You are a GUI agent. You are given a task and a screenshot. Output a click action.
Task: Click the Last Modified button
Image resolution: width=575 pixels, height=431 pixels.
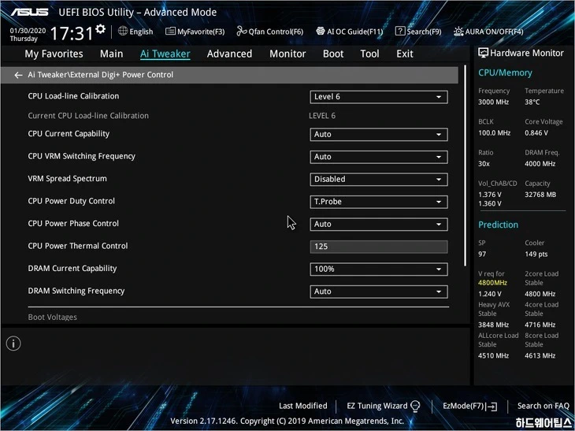point(303,406)
